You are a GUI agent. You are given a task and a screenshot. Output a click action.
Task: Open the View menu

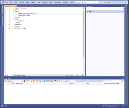16,2
